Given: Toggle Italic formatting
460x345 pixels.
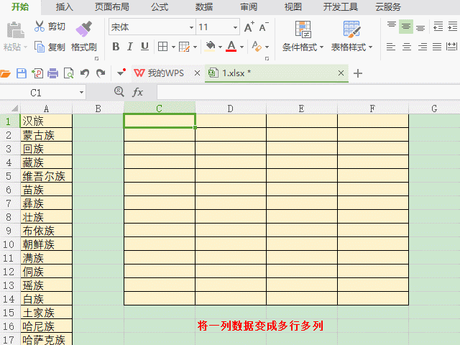Looking at the screenshot, I should click(x=130, y=47).
